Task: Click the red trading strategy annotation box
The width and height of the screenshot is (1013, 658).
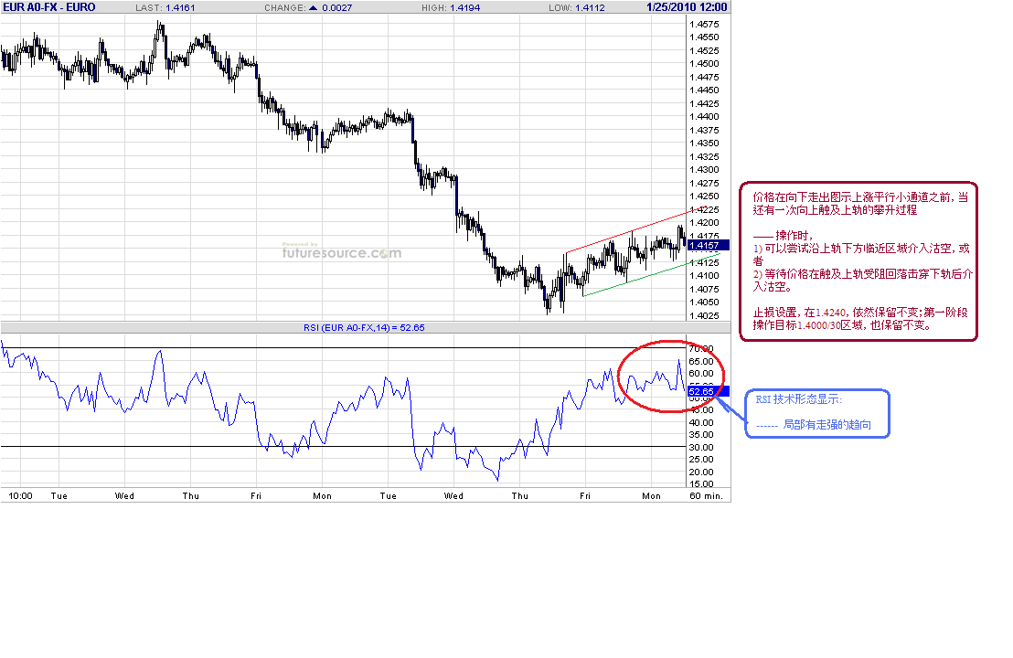Action: click(x=858, y=261)
